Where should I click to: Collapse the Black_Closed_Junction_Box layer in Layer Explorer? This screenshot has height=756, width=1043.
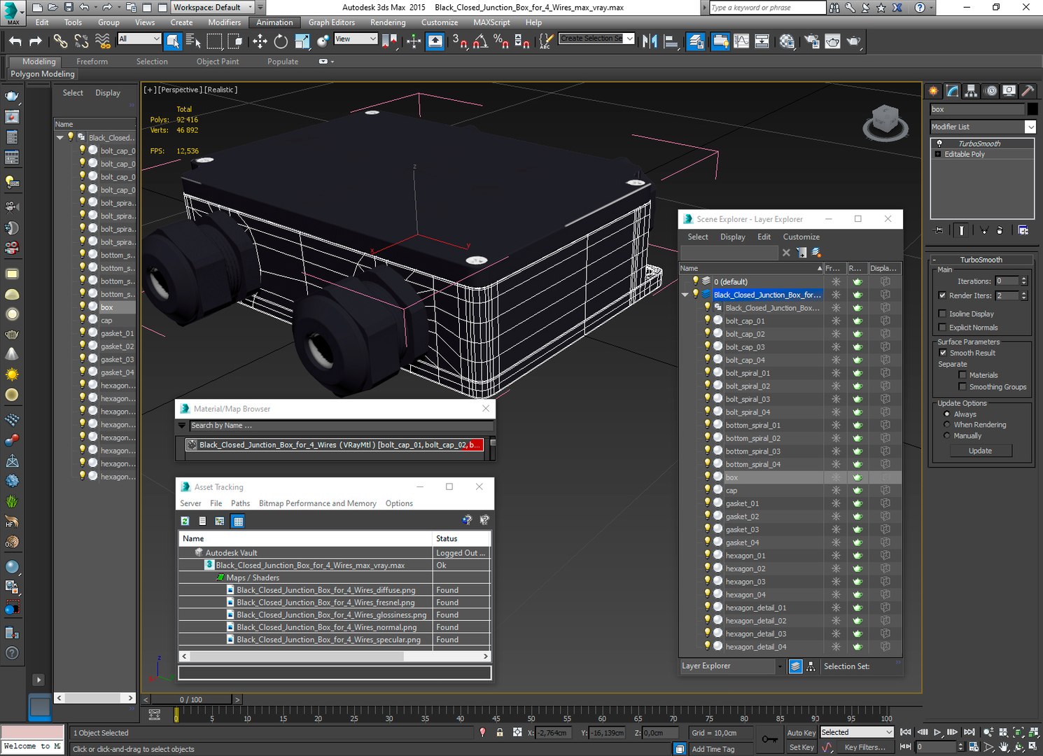tap(685, 295)
